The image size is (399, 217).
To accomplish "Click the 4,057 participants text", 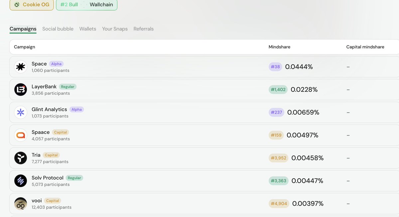I will pyautogui.click(x=51, y=139).
